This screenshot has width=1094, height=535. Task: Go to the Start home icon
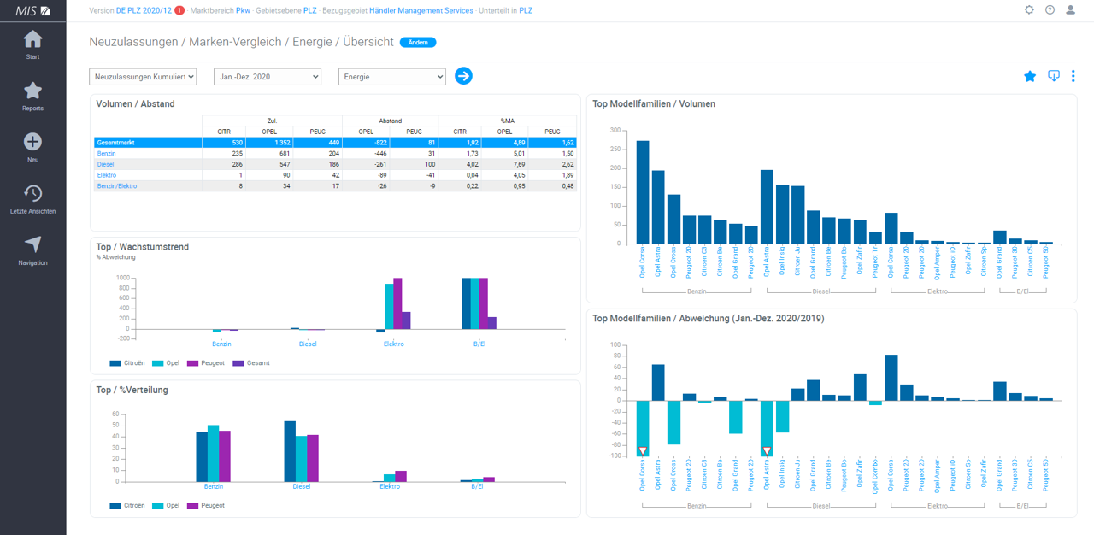32,40
